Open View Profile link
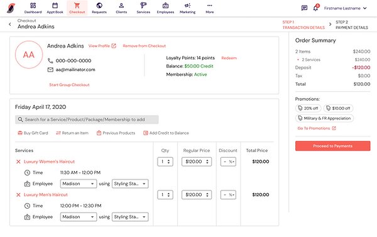The width and height of the screenshot is (377, 237). (99, 46)
